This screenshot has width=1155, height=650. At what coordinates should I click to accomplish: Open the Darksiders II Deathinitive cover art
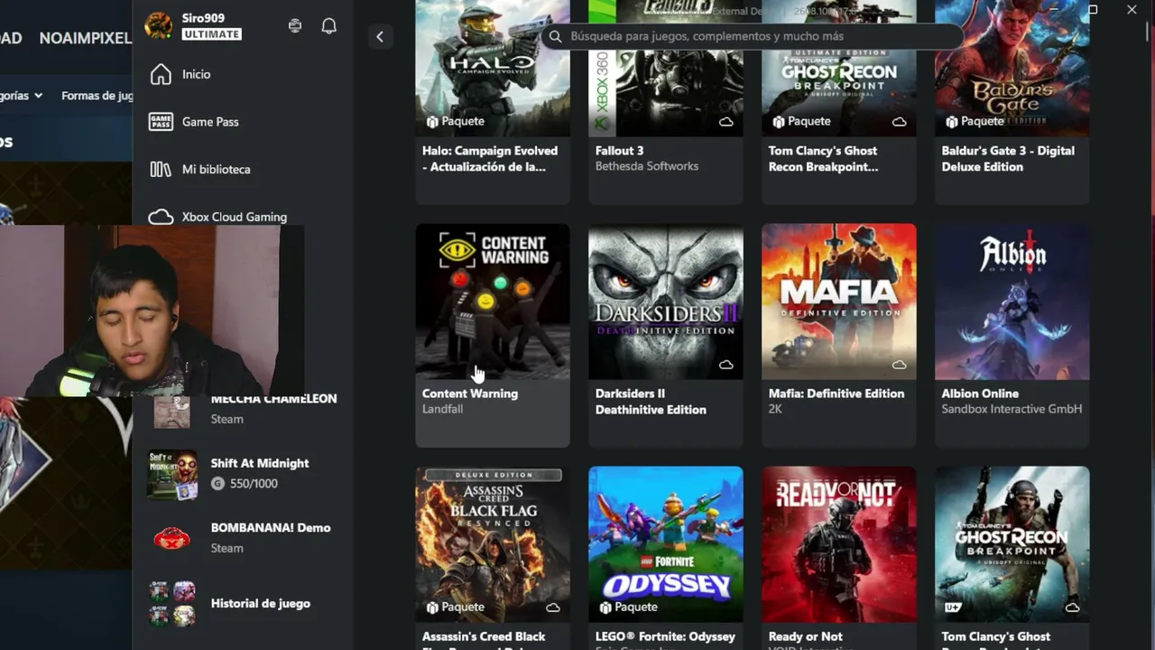(666, 302)
